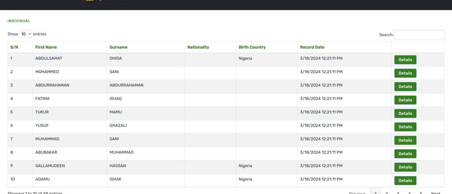Screen dimensions: 452x194
Task: View Details for TUKUR MAMU
Action: 405,113
